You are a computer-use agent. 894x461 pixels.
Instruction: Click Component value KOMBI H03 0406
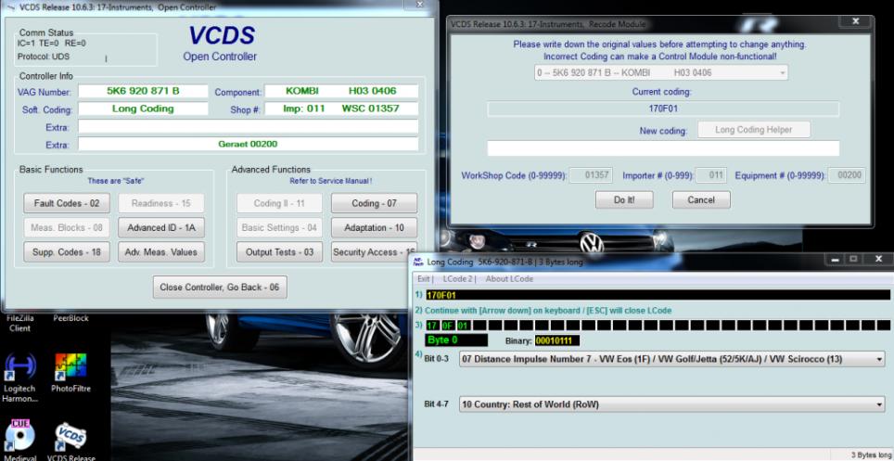[x=341, y=91]
